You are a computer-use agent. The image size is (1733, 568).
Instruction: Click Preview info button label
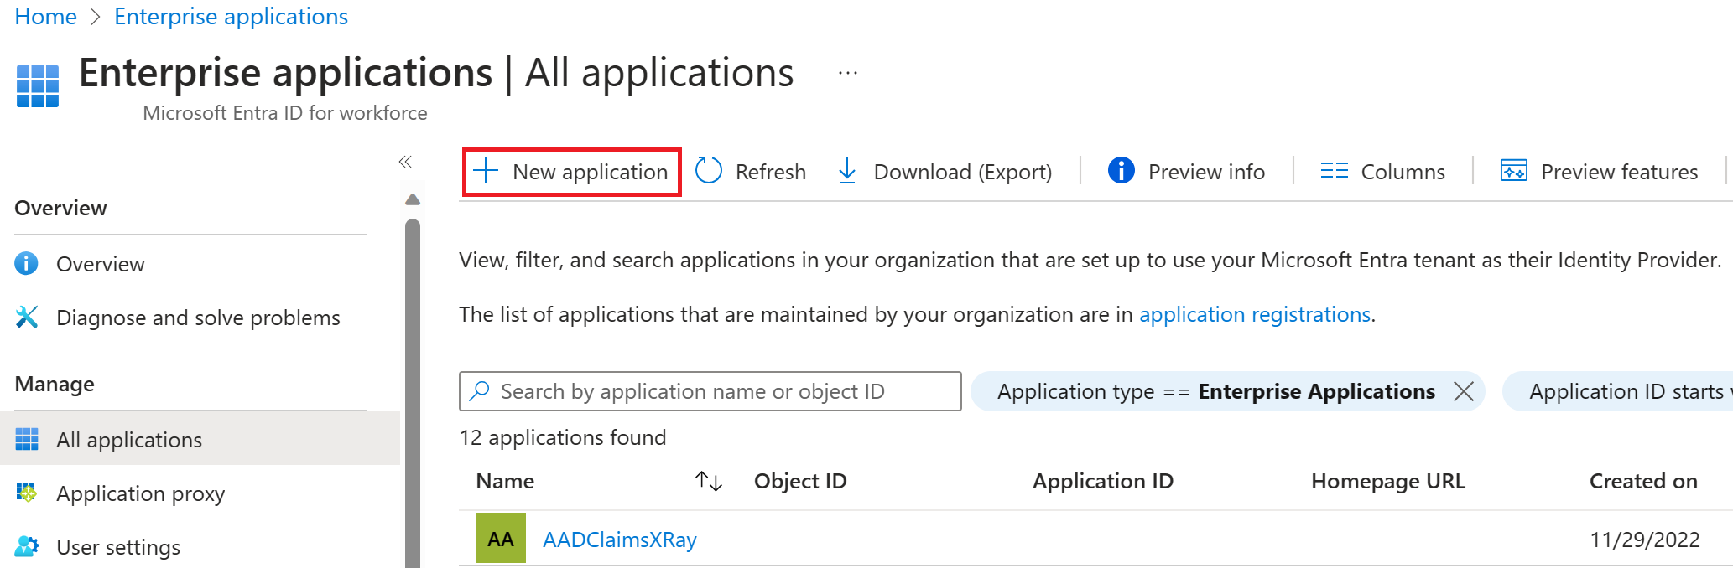pyautogui.click(x=1206, y=172)
